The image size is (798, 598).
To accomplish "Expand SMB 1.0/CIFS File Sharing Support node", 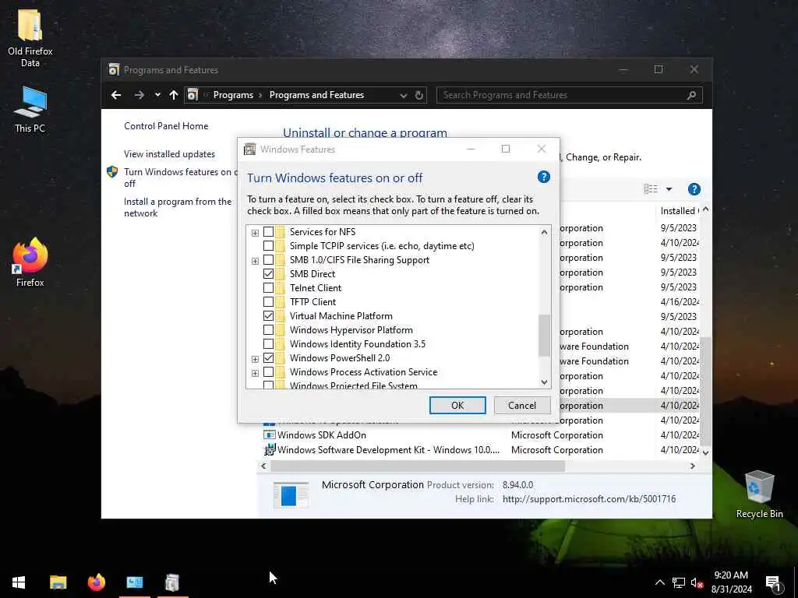I will tap(255, 261).
